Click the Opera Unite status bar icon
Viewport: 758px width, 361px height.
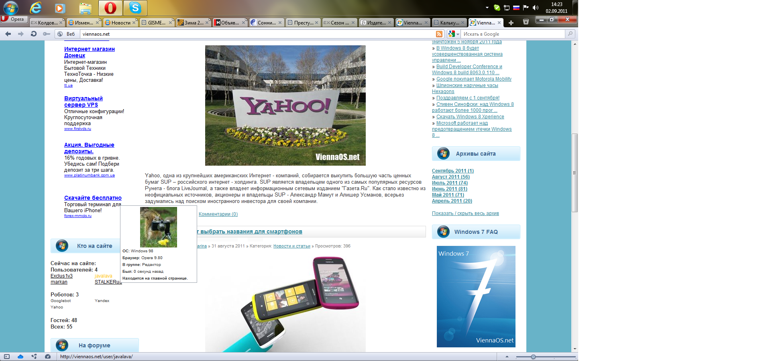click(x=34, y=357)
